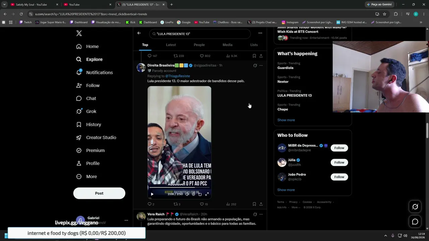Open the floating Grok button at bottom right
This screenshot has width=429, height=241.
pyautogui.click(x=415, y=207)
